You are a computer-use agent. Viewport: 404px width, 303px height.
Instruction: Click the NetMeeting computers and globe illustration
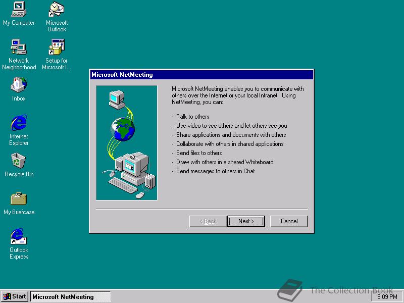click(x=127, y=143)
